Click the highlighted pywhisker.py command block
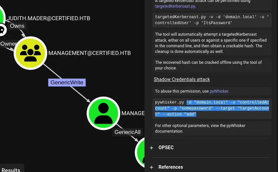 pyautogui.click(x=212, y=108)
